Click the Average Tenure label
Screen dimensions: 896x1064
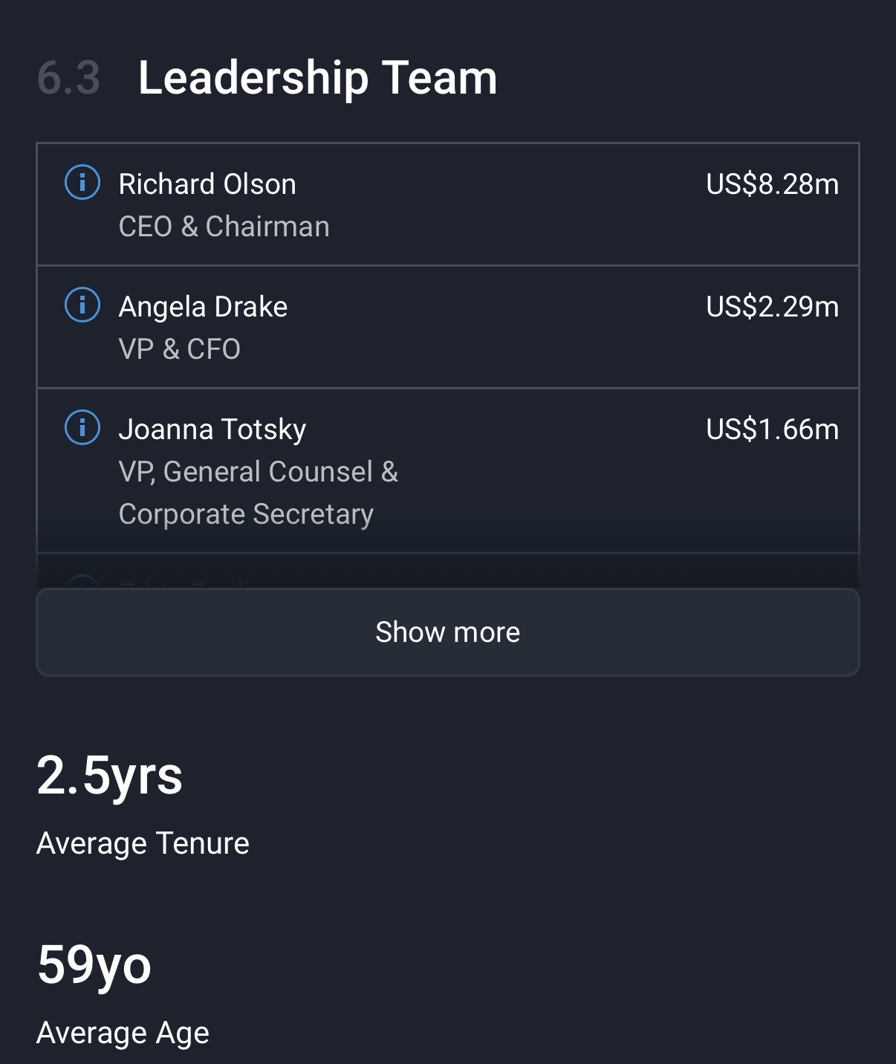click(143, 843)
